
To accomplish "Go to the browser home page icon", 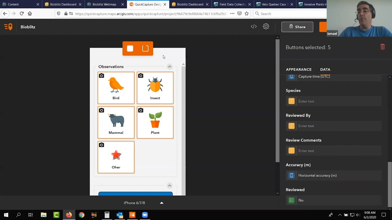I will pos(30,13).
